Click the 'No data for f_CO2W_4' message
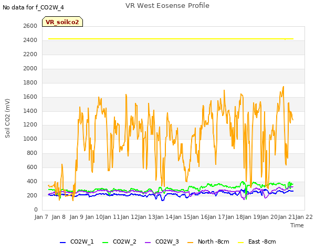The width and height of the screenshot is (336, 252). [33, 7]
